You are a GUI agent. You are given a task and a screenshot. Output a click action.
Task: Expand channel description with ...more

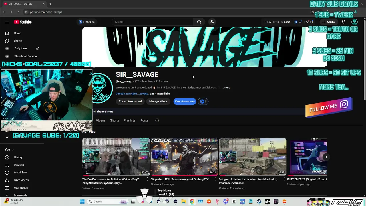pos(226,88)
